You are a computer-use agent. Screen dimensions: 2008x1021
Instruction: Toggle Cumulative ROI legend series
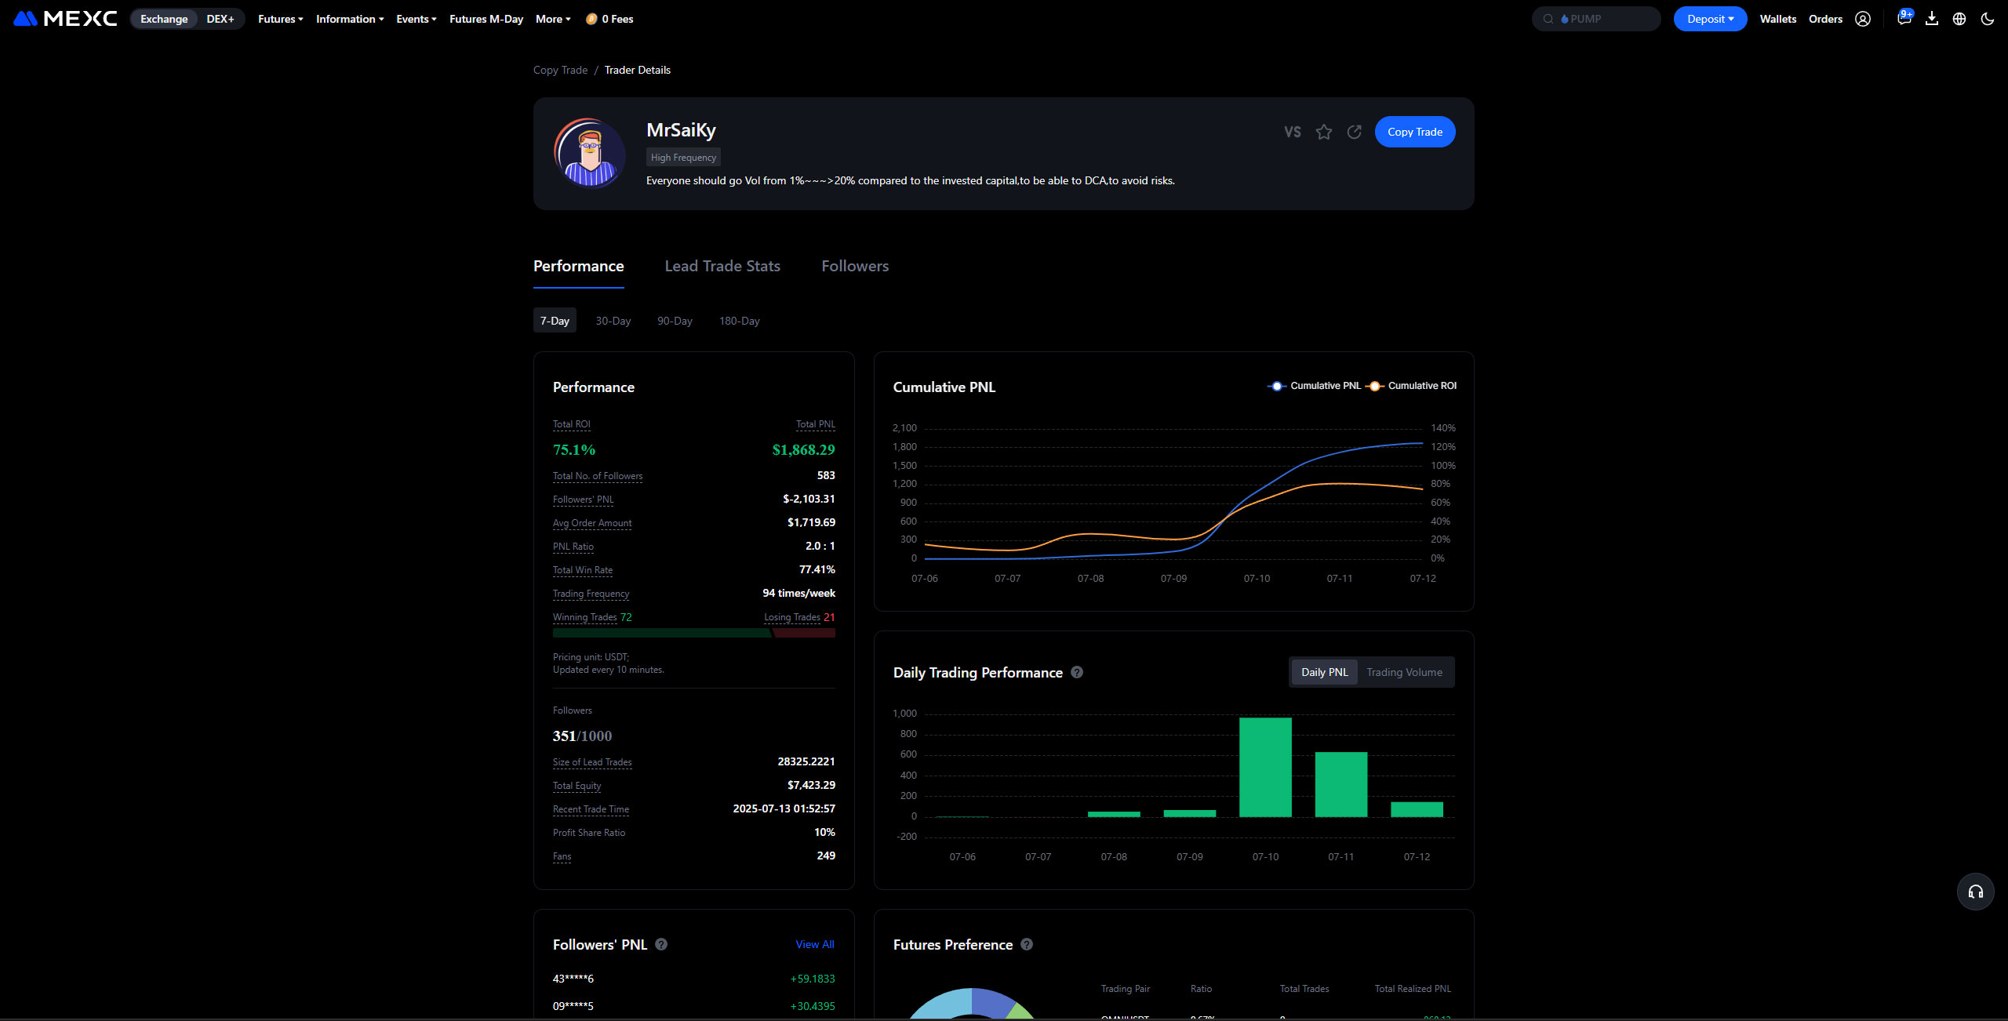pyautogui.click(x=1411, y=386)
